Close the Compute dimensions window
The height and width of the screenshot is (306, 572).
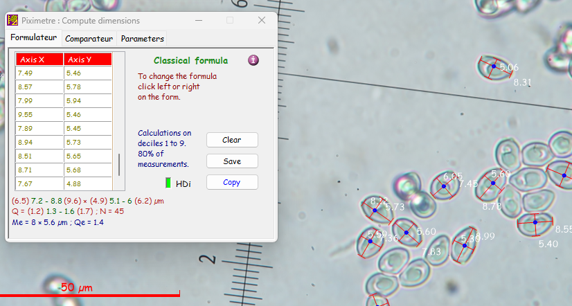click(260, 21)
